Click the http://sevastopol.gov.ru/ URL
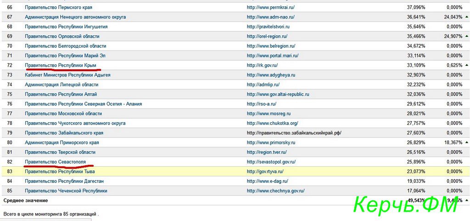The width and height of the screenshot is (470, 221). click(271, 162)
